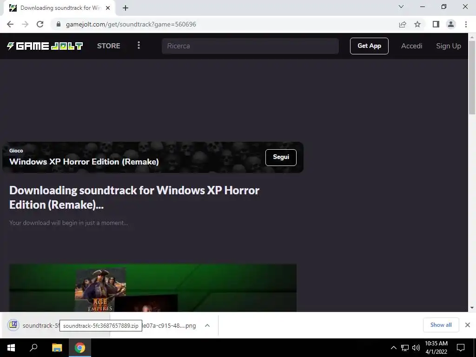Click the Game Jolt logo

(x=45, y=46)
